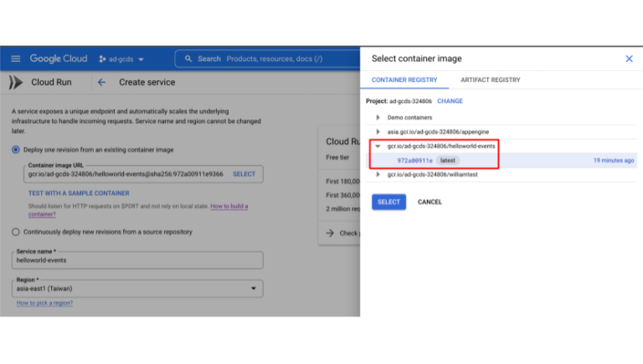Collapse the gcr.io helloworld-events node
Viewport: 643px width, 364px height.
378,146
